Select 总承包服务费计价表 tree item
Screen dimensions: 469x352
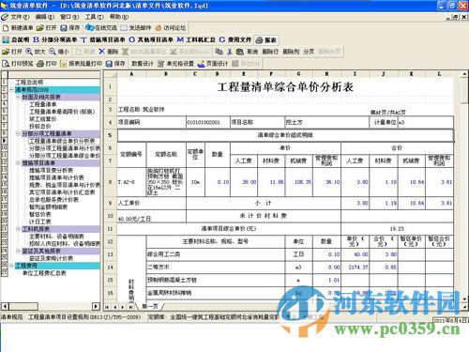53,200
